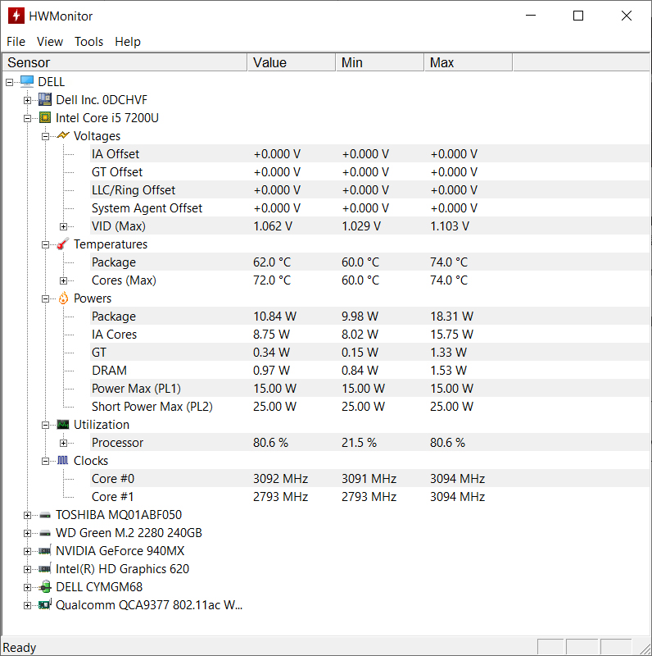This screenshot has height=656, width=652.
Task: Select the LLC/Ring Offset row
Action: pos(369,189)
